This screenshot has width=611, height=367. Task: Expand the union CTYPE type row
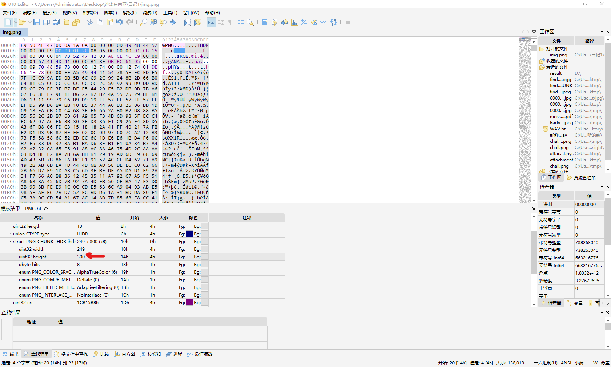[x=9, y=234]
